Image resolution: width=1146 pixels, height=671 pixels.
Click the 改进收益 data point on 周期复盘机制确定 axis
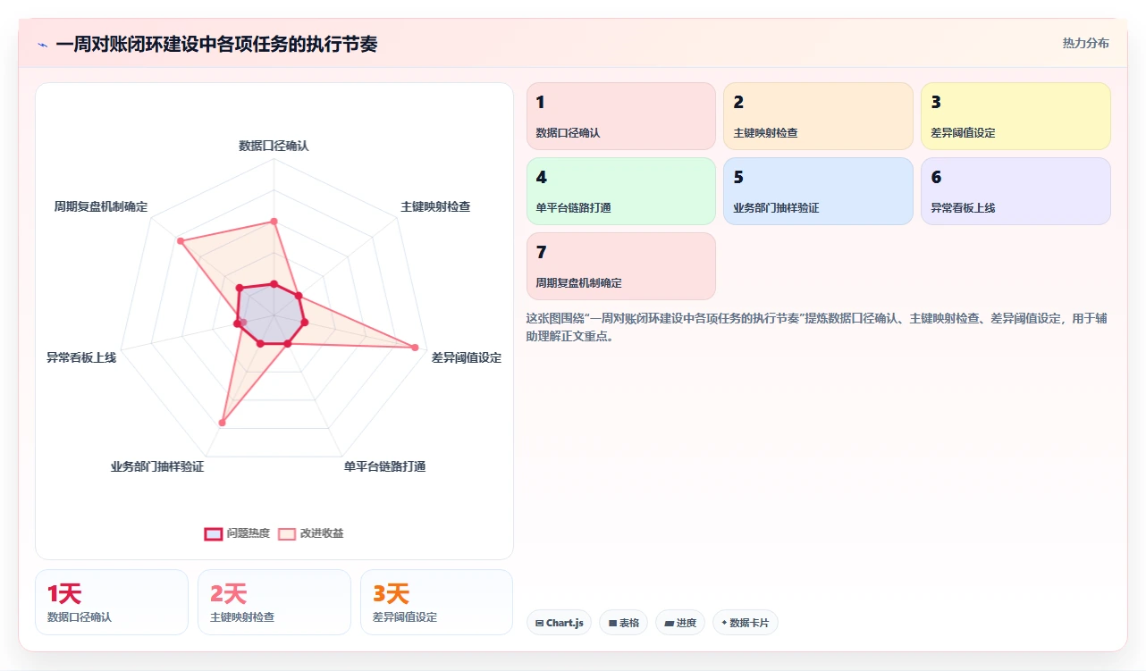(180, 241)
